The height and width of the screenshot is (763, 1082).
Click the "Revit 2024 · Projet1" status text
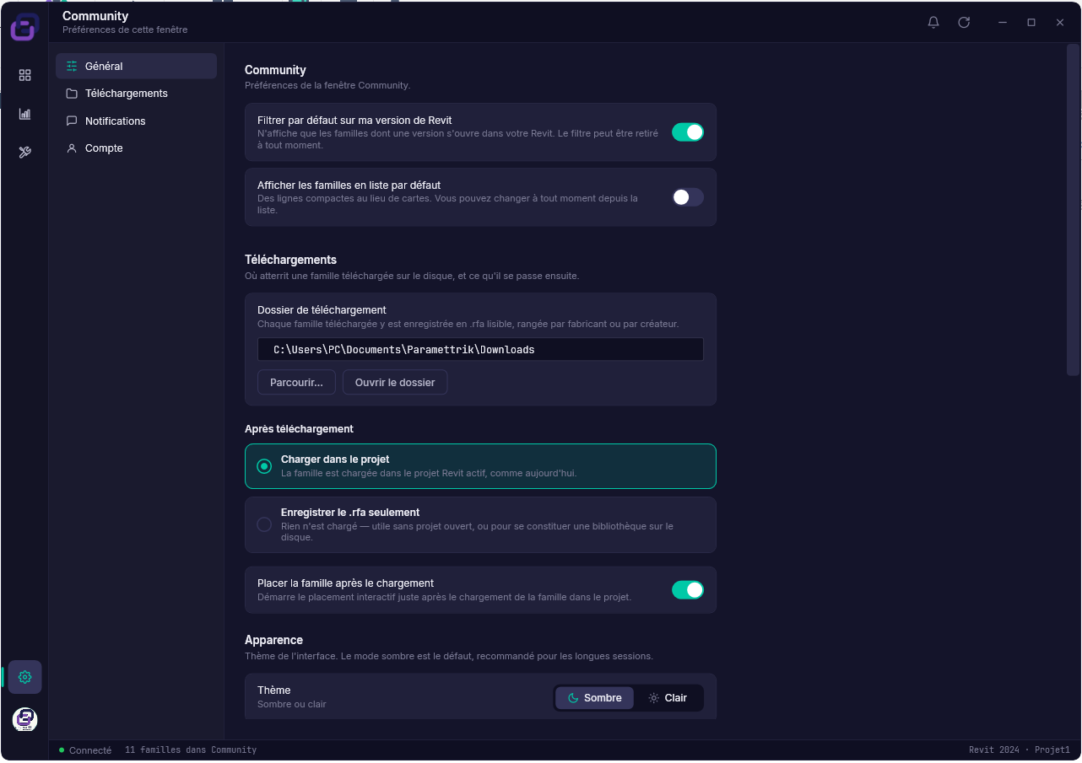[x=1020, y=750]
